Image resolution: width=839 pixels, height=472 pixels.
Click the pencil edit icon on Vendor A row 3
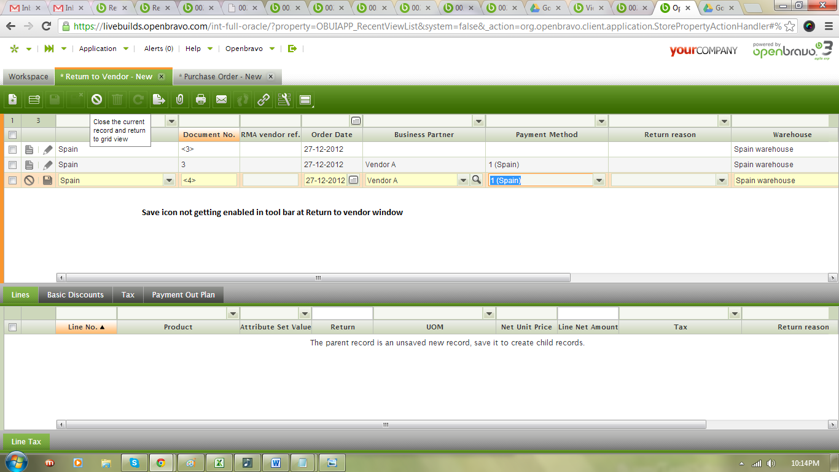click(x=47, y=165)
